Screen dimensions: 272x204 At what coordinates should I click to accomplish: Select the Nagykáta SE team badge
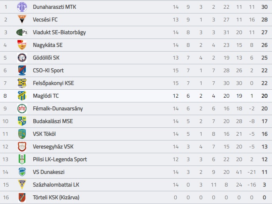(22, 45)
